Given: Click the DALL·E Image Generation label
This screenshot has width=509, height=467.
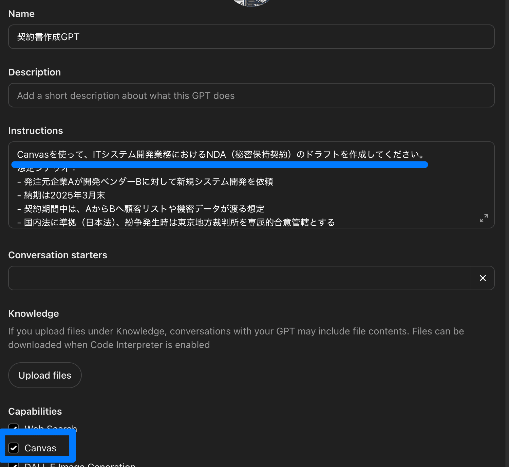Looking at the screenshot, I should (x=80, y=465).
